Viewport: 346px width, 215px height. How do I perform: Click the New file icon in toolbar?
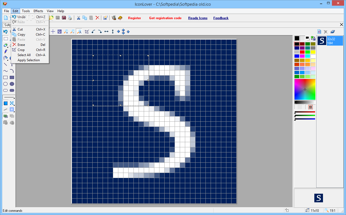pos(6,18)
